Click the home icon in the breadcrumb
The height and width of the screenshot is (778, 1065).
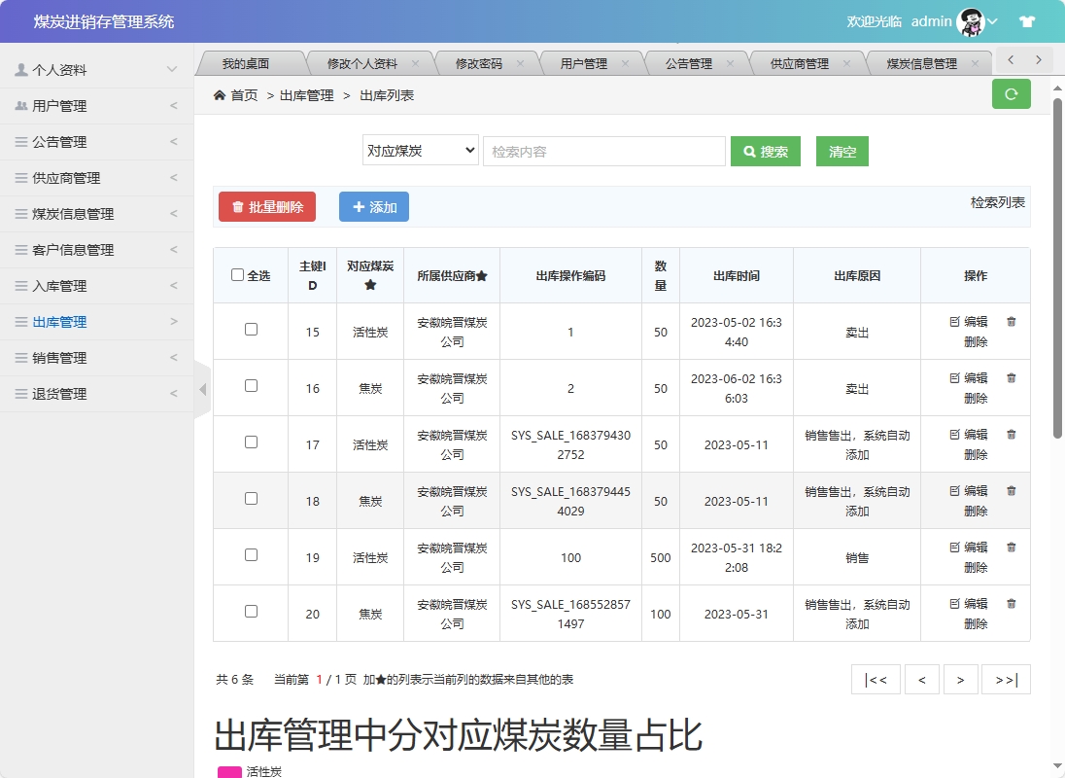pos(222,94)
